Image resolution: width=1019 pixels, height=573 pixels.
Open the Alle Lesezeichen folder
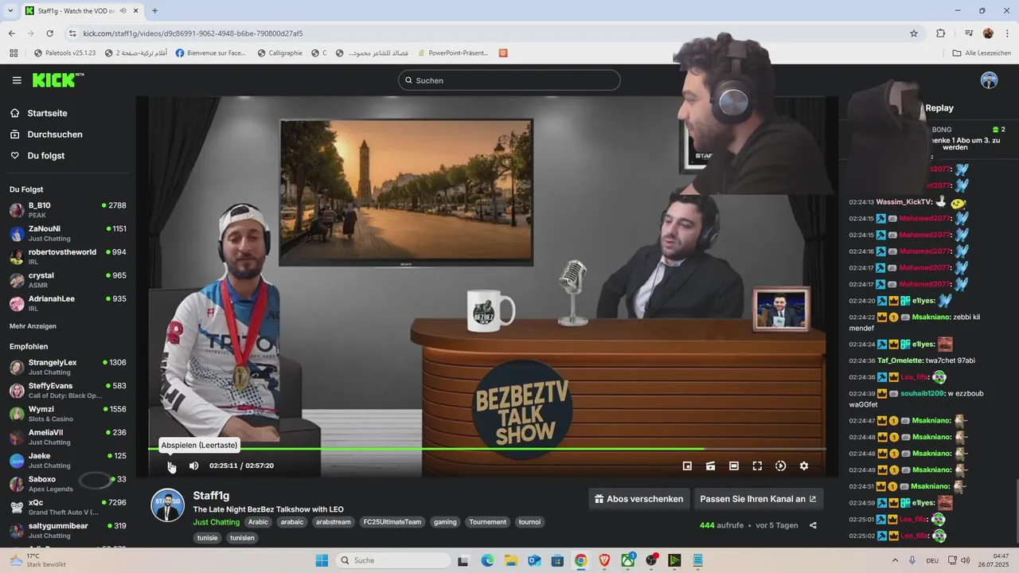pos(982,53)
